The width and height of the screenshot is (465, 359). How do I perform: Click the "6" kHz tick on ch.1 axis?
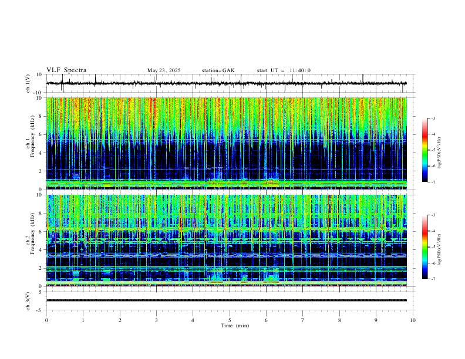(41, 134)
